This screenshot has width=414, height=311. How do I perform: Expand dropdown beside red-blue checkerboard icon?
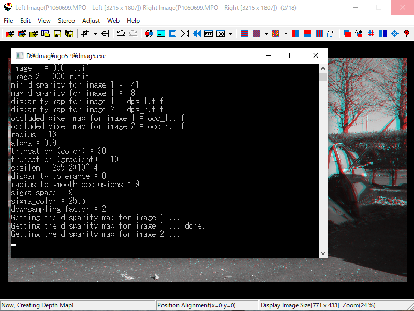point(266,34)
